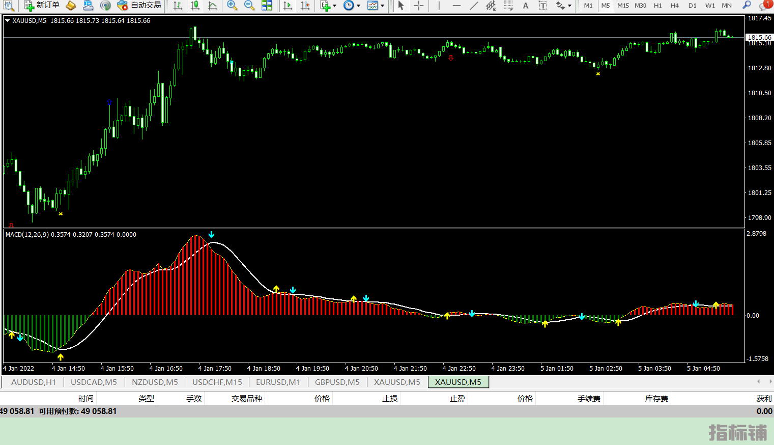Toggle chart shift icon
774x445 pixels.
305,6
